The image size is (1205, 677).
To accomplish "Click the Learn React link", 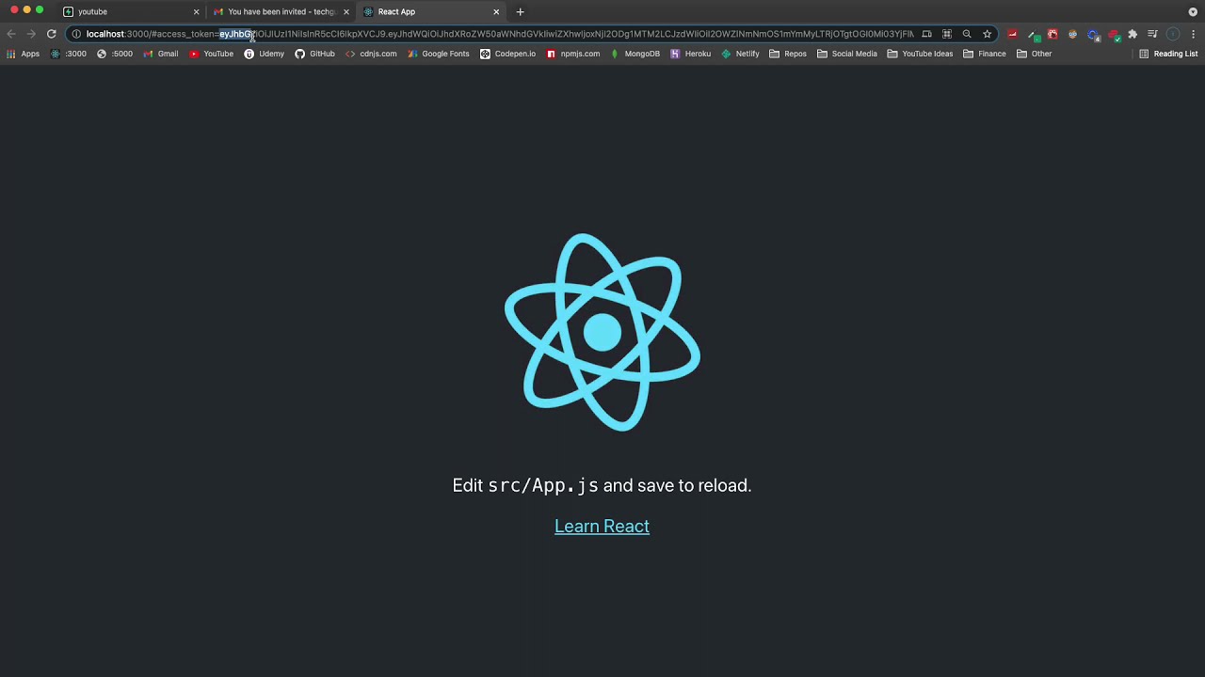I will coord(602,527).
